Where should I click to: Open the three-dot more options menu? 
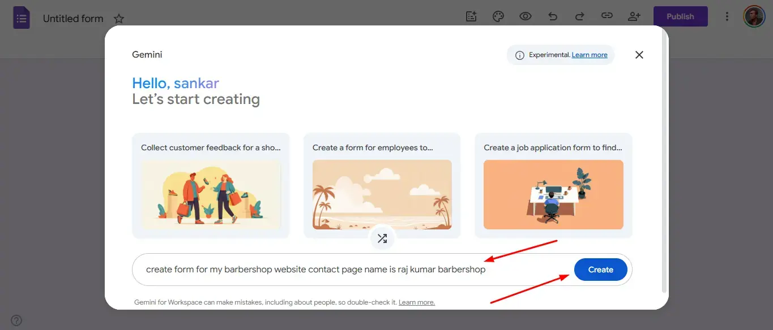click(727, 16)
